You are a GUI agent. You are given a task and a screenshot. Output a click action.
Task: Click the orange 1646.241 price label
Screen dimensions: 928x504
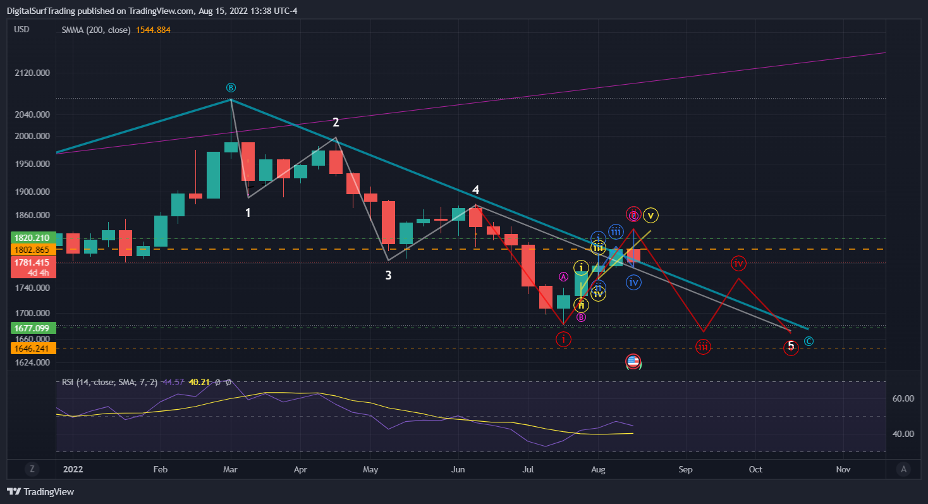(33, 348)
